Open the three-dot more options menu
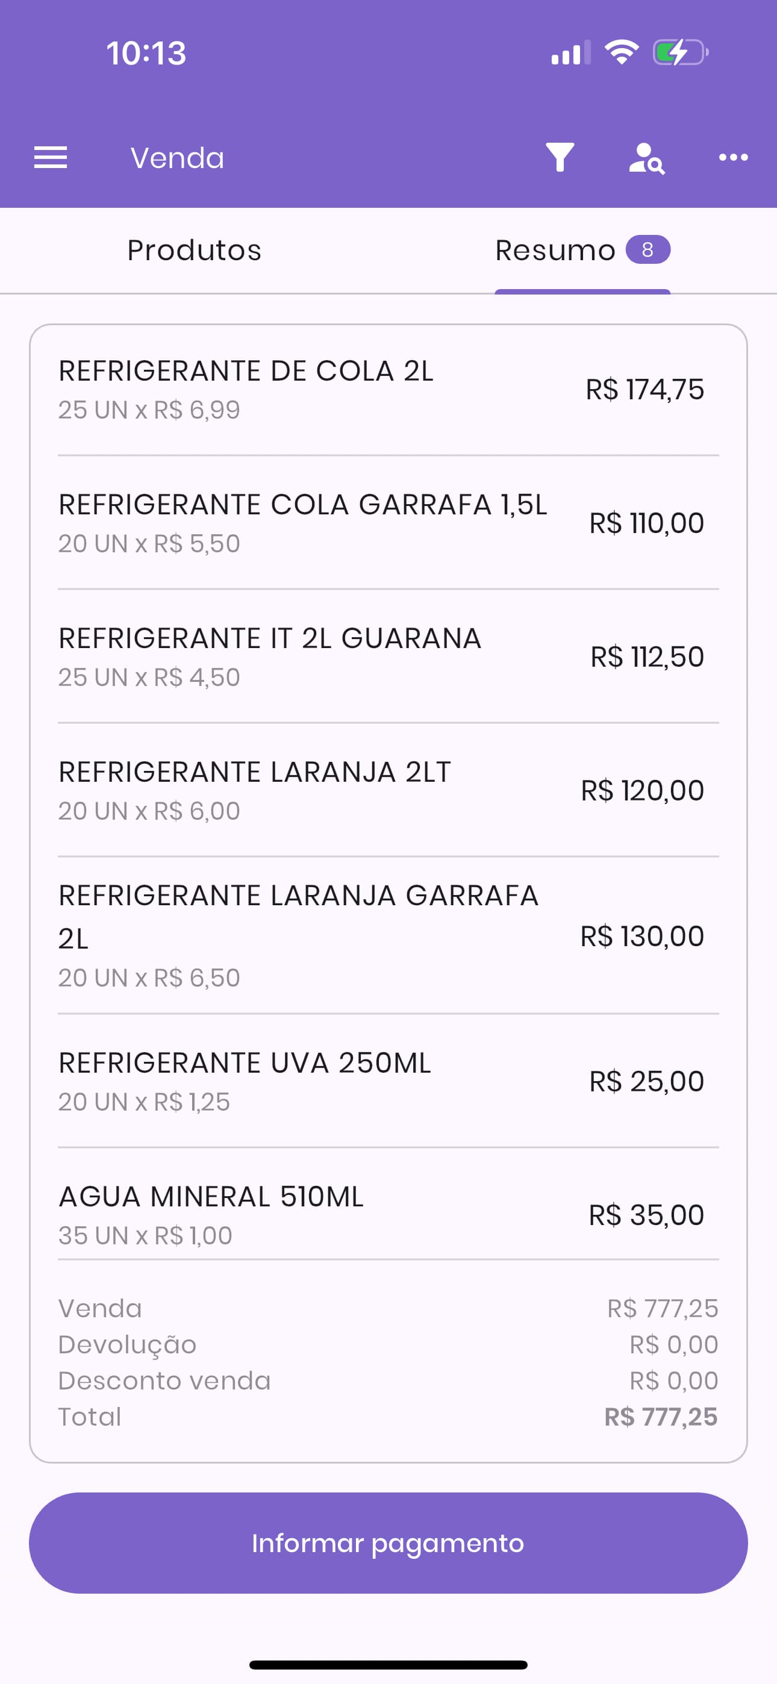The width and height of the screenshot is (777, 1684). click(733, 158)
